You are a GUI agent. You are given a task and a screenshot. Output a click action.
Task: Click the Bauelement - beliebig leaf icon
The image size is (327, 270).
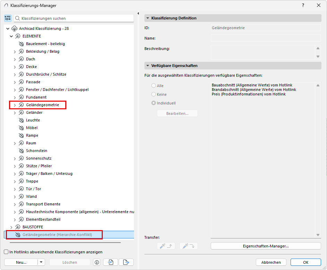(21, 44)
